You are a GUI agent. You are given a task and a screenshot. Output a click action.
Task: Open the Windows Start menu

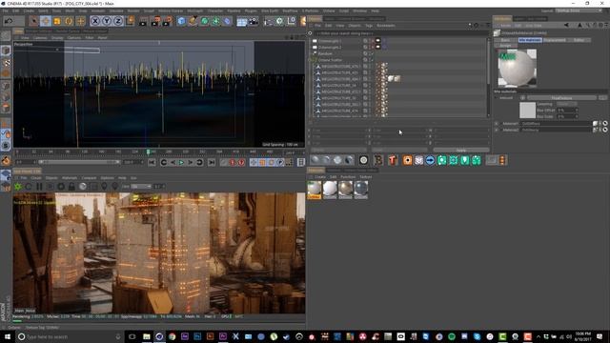7,336
